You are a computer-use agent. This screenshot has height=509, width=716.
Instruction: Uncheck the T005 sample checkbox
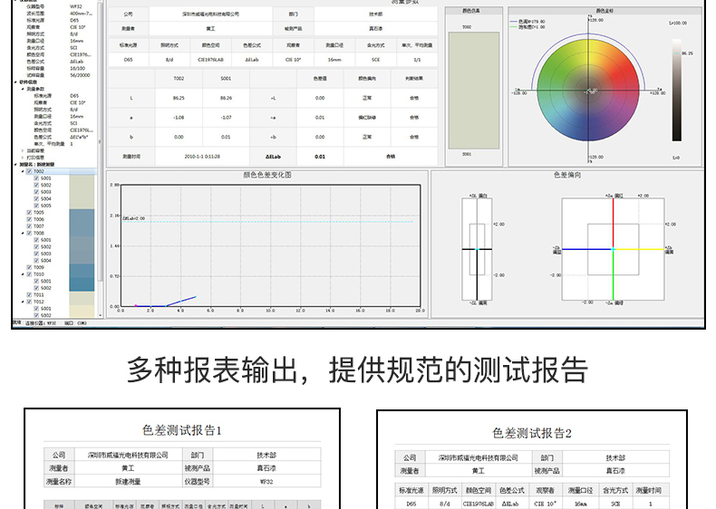[30, 213]
